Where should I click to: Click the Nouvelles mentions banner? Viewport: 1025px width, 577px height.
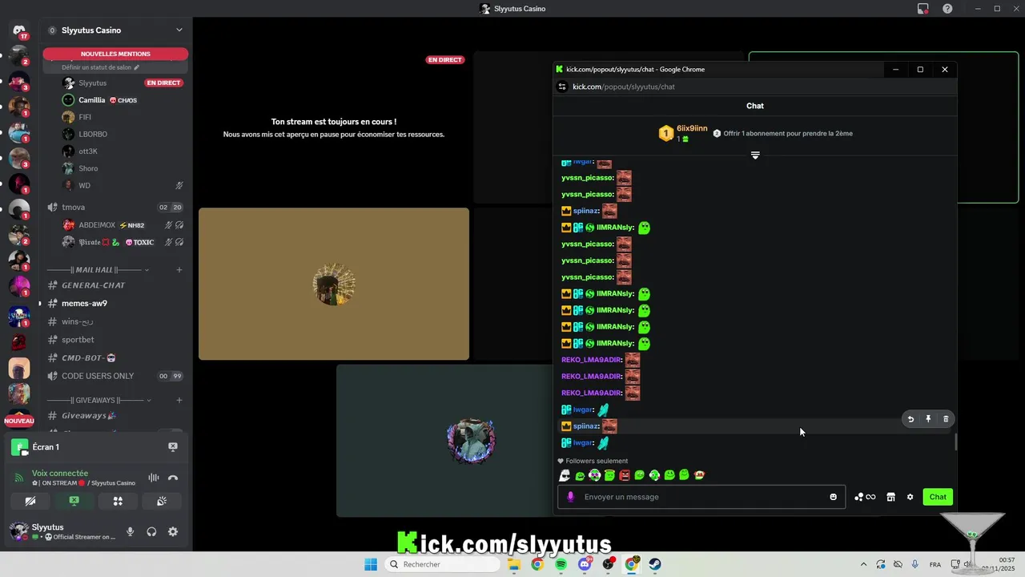pos(115,54)
